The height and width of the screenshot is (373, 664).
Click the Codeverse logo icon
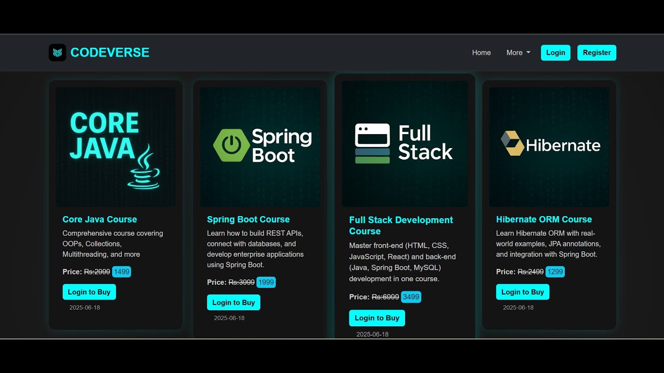point(58,52)
